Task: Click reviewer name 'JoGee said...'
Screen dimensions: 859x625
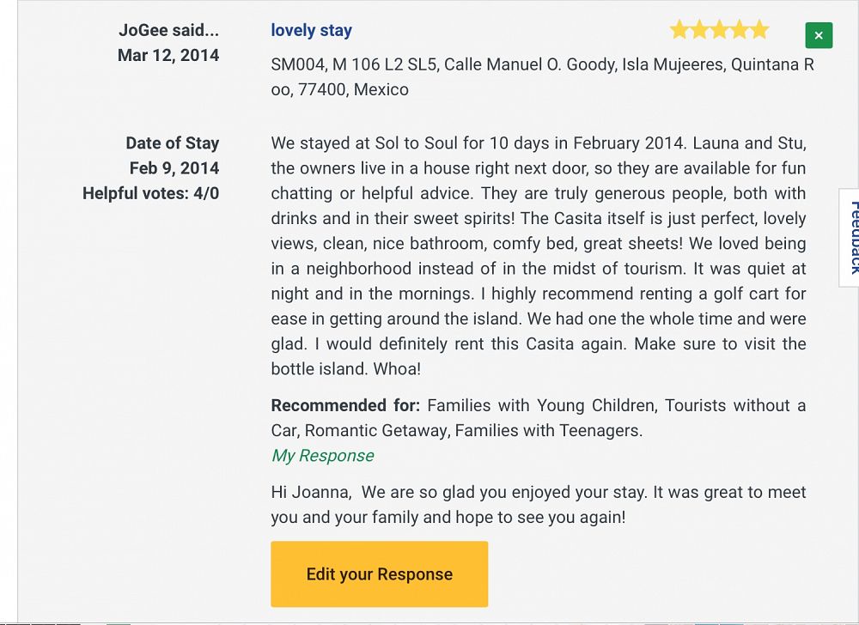Action: 168,31
